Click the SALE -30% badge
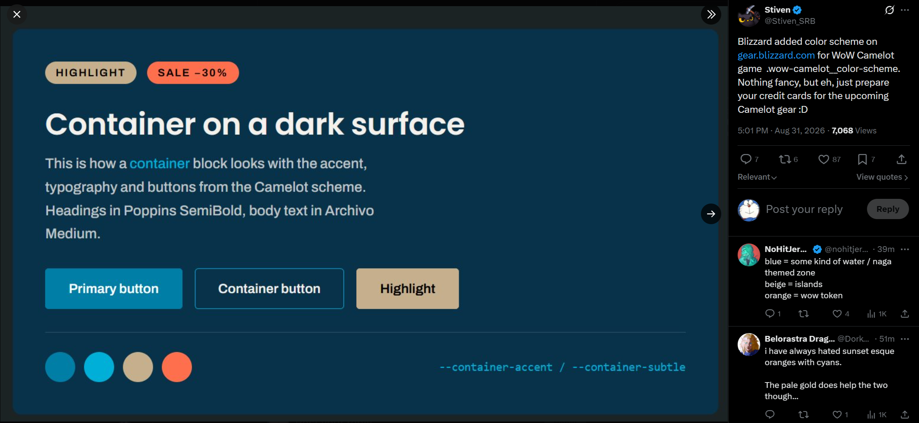This screenshot has height=423, width=919. (x=193, y=73)
